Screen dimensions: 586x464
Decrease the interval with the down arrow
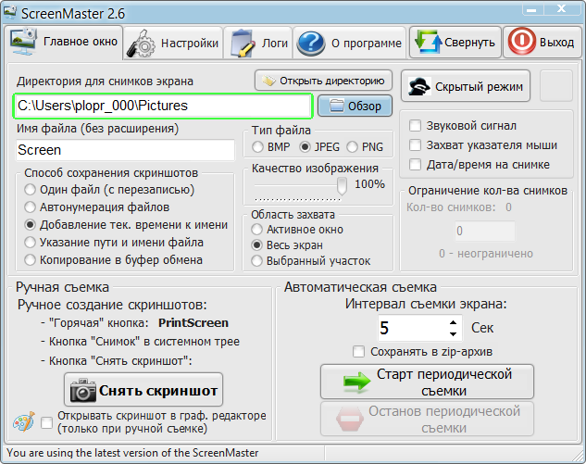453,333
